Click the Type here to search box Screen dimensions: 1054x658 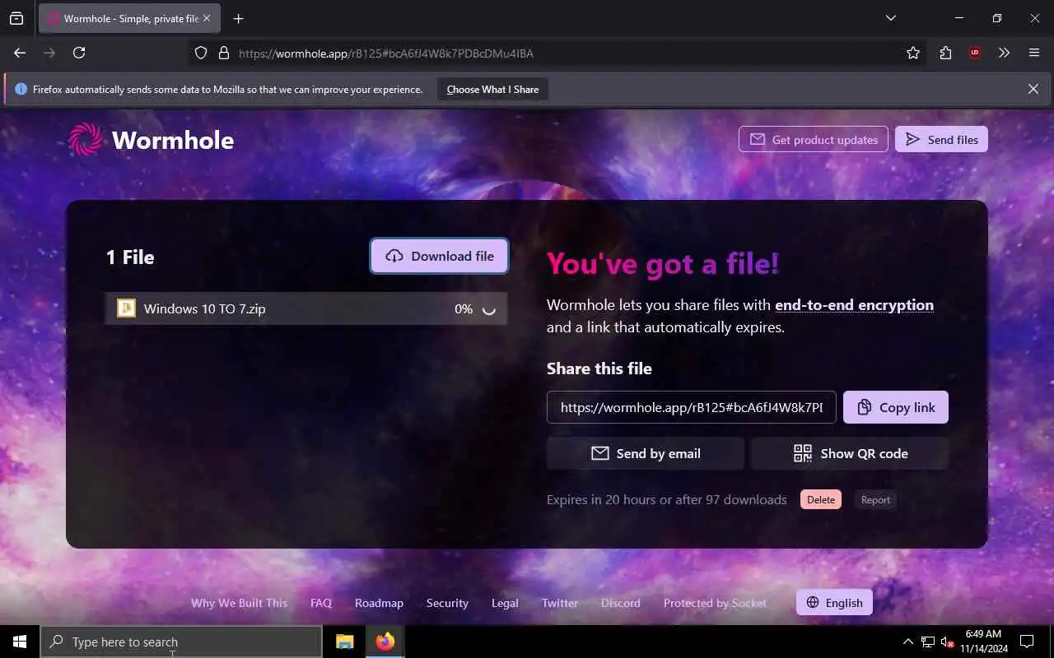[x=181, y=642]
